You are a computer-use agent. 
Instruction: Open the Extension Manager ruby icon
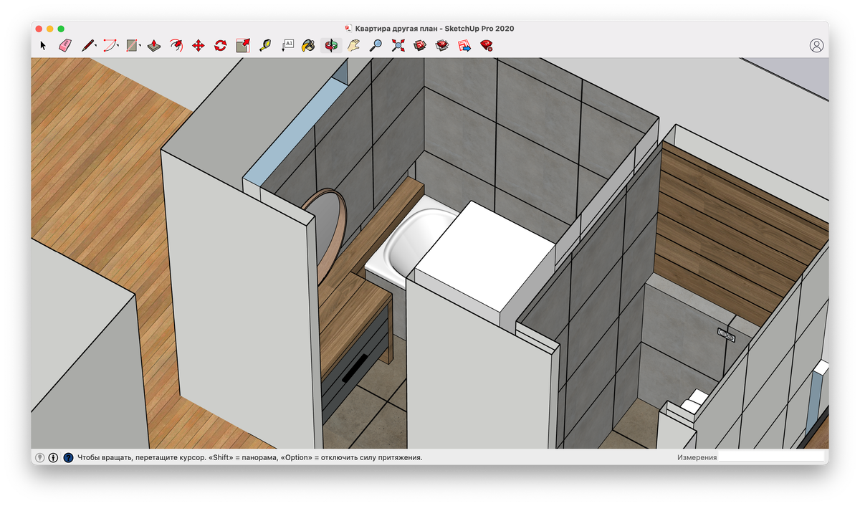tap(487, 45)
